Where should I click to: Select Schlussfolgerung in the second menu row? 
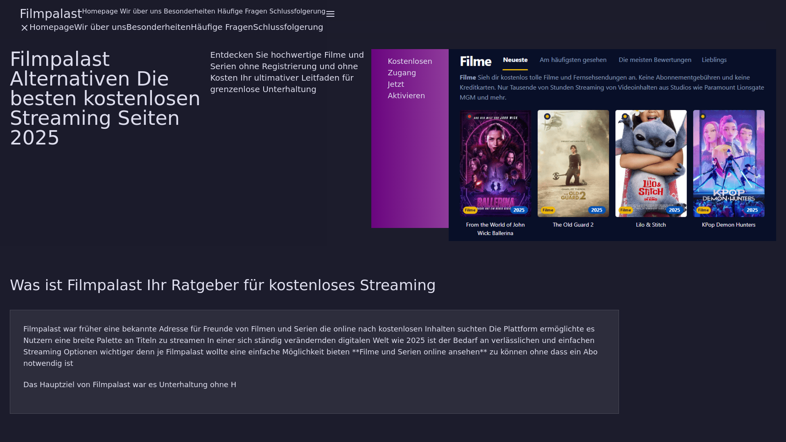click(x=288, y=27)
